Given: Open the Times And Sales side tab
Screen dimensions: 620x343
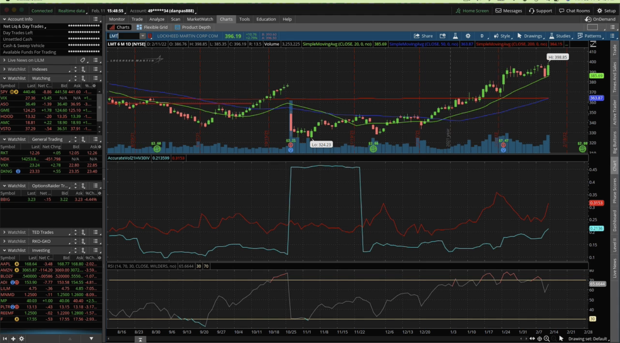Looking at the screenshot, I should pyautogui.click(x=614, y=77).
